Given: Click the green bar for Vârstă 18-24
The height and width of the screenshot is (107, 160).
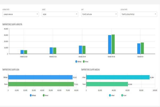Looking at the screenshot, I should coord(26,52).
